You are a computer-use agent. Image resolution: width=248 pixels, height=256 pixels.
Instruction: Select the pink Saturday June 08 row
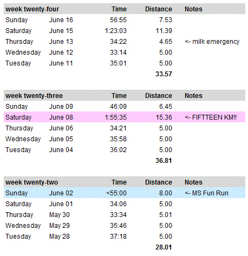125,117
